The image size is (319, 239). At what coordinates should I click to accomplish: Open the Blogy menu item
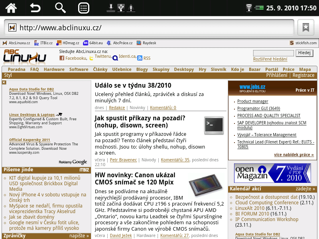(142, 69)
